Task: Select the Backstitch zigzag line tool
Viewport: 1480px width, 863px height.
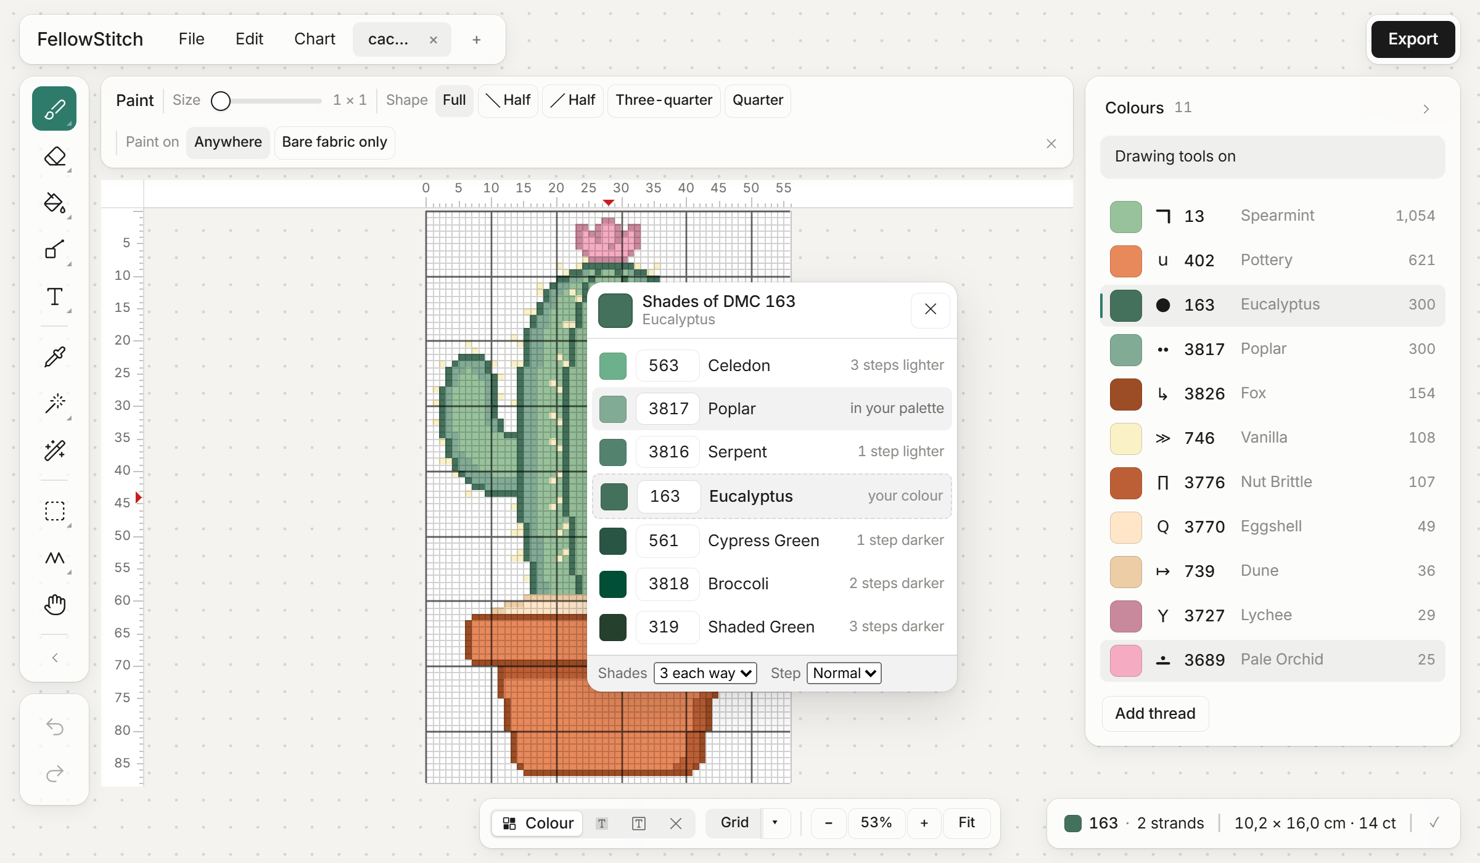Action: point(54,558)
